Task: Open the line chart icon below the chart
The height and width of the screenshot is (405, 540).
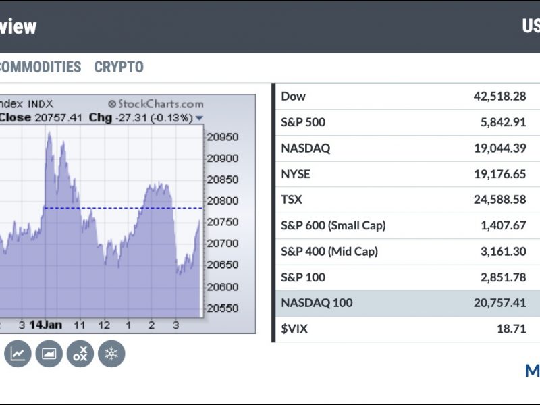Action: pyautogui.click(x=18, y=353)
